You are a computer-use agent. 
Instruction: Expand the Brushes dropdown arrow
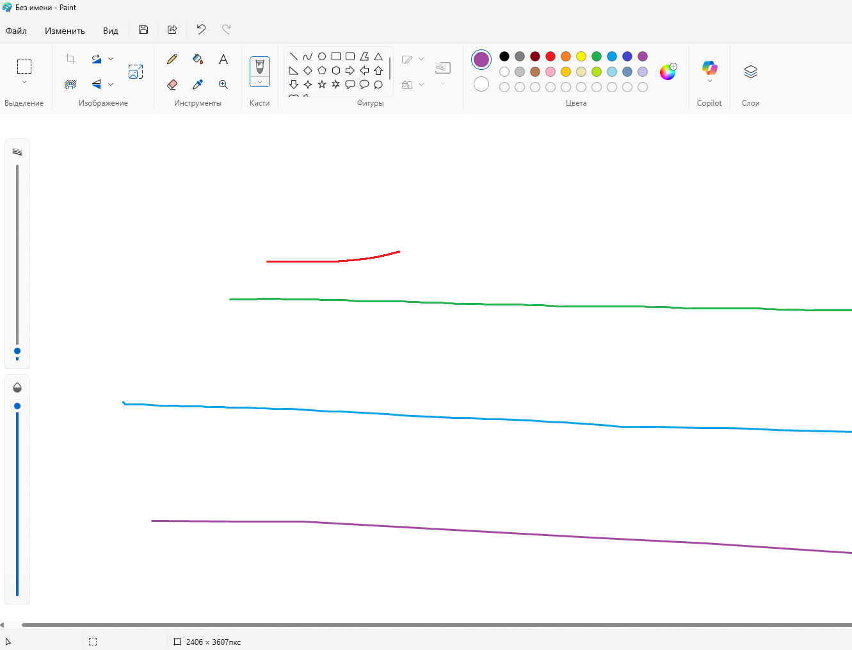pos(260,82)
